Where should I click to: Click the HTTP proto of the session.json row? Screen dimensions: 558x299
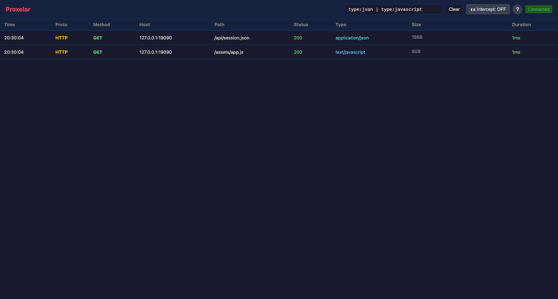coord(61,38)
